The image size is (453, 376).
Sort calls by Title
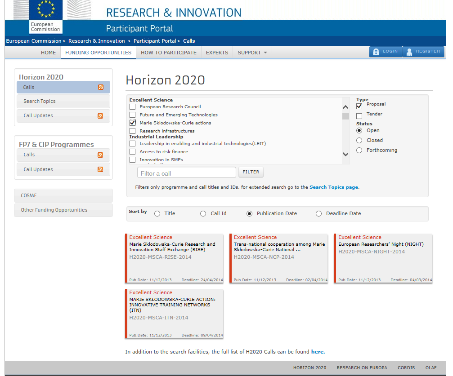tap(157, 213)
